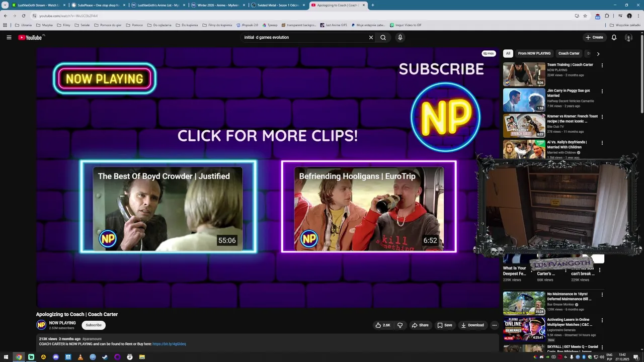The image size is (644, 362).
Task: Select the Coach Carter filter chip
Action: (x=569, y=53)
